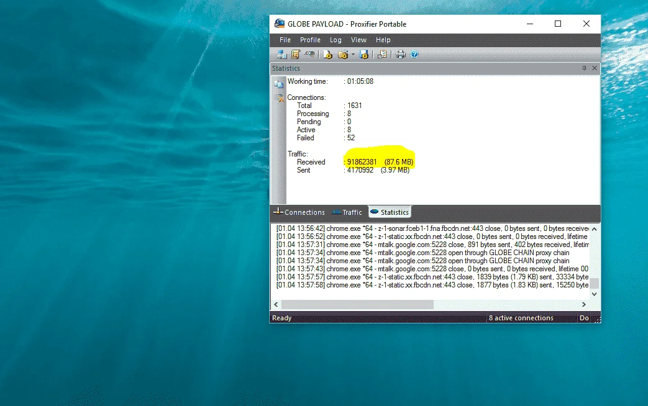Click the 'Pending' label in statistics
This screenshot has width=648, height=406.
tap(309, 122)
